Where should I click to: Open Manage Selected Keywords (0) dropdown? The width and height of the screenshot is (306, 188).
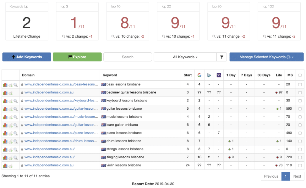pos(266,57)
